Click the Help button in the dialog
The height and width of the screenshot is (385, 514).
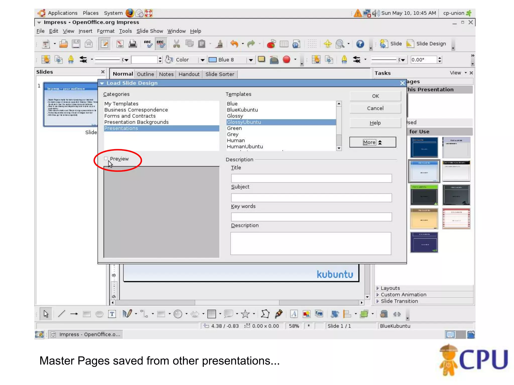click(375, 123)
